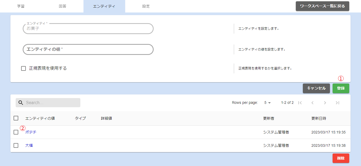361x166 pixels.
Task: Go to previous page of table
Action: pyautogui.click(x=312, y=103)
